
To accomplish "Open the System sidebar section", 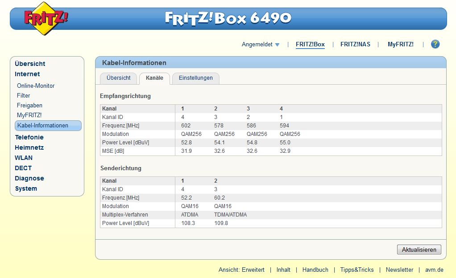I will (x=26, y=188).
